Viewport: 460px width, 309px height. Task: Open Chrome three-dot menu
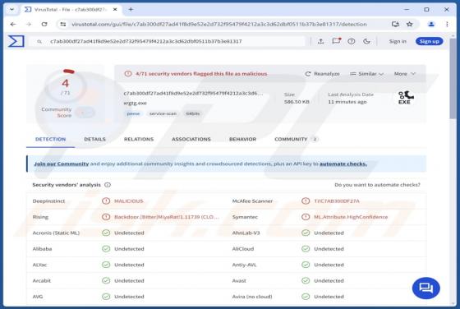click(447, 25)
